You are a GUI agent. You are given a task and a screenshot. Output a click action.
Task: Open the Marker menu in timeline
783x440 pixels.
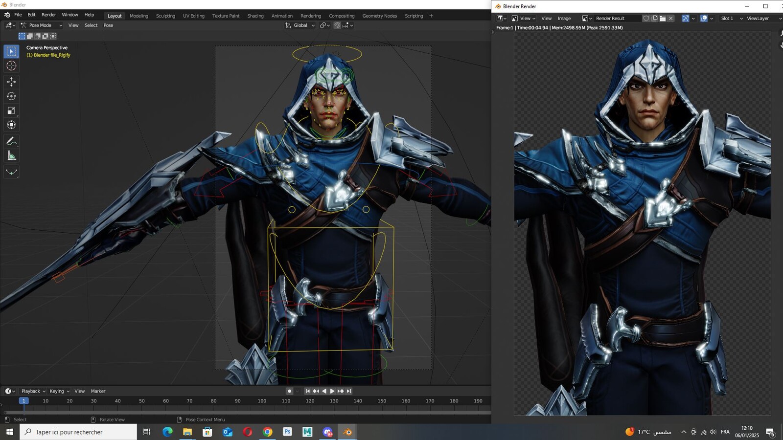(98, 391)
